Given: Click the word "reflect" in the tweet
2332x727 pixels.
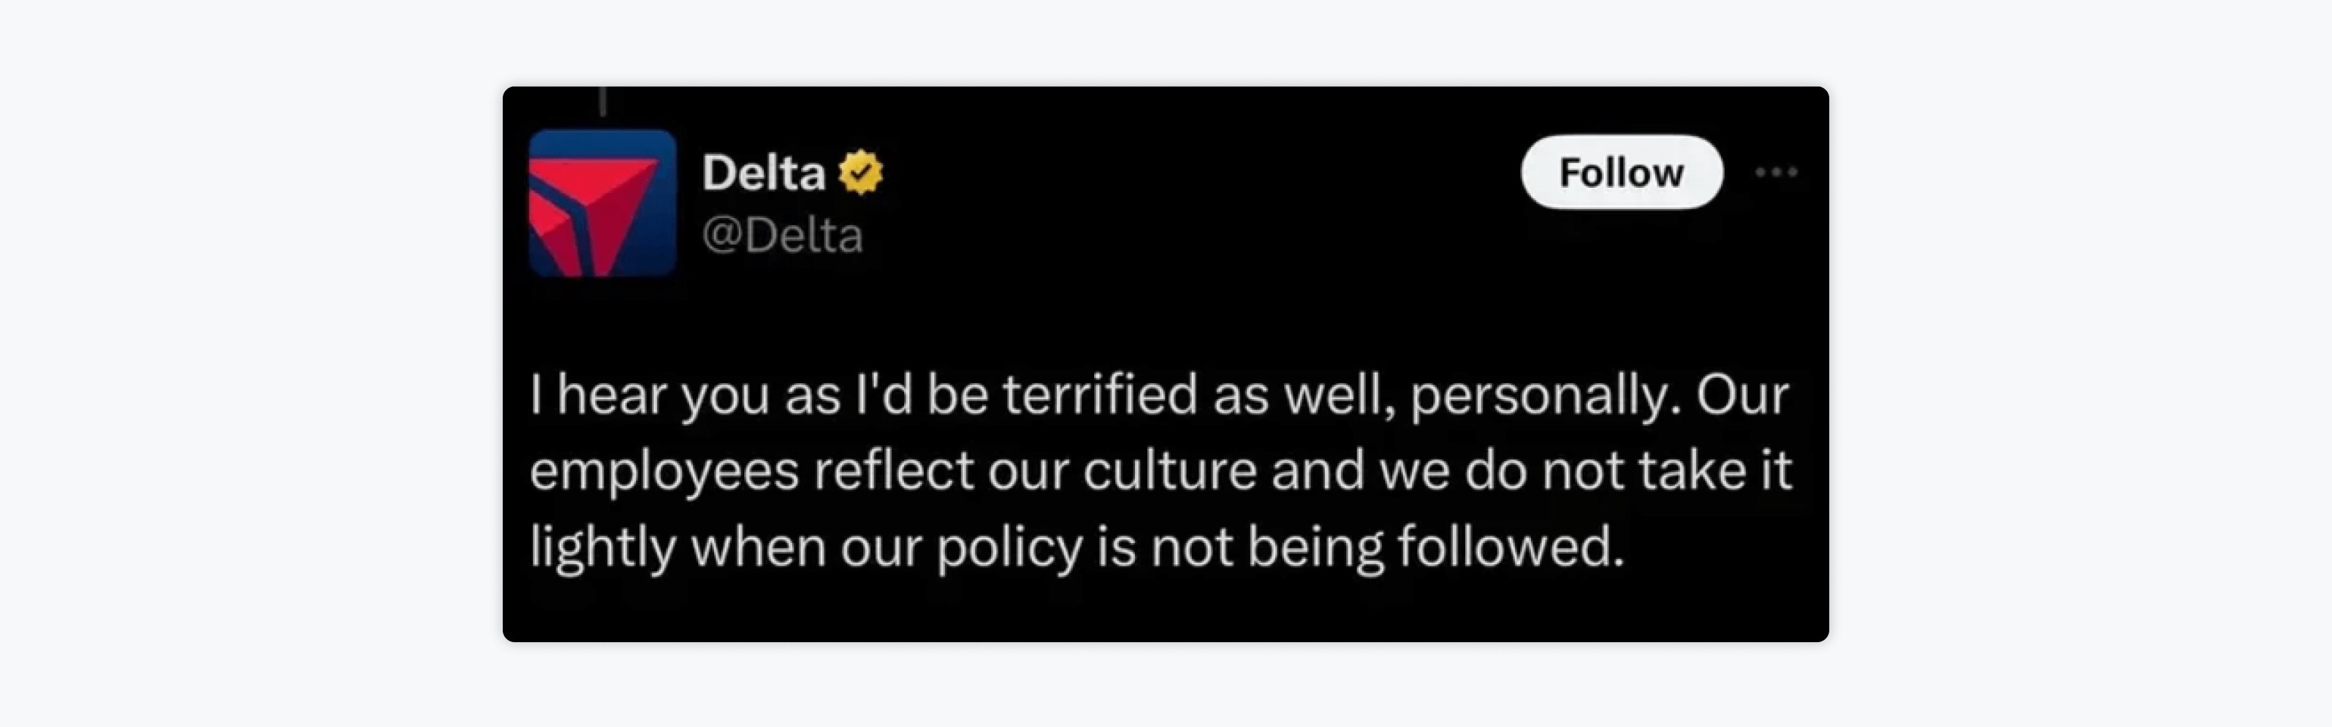Looking at the screenshot, I should [893, 471].
